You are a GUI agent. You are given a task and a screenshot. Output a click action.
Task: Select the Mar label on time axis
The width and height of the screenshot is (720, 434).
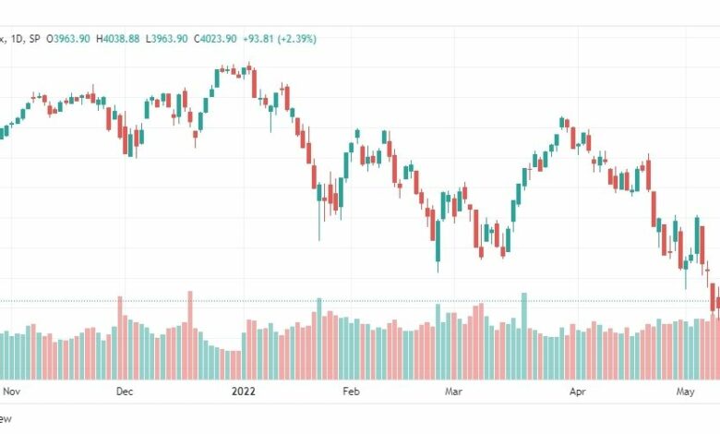pyautogui.click(x=453, y=392)
